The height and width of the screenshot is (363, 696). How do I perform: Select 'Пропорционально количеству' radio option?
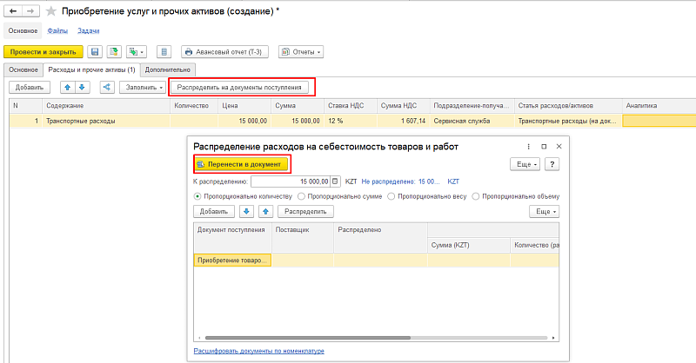pos(197,196)
